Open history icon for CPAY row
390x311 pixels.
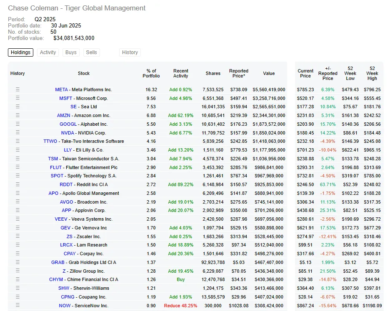coord(17,253)
